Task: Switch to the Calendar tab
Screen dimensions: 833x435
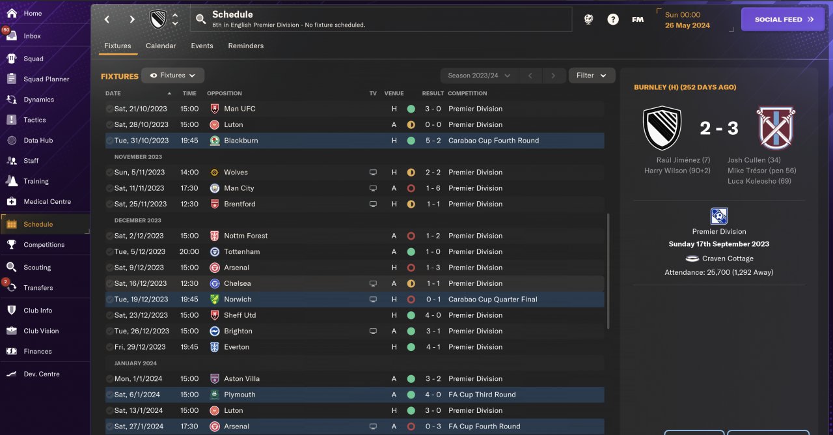Action: click(161, 46)
